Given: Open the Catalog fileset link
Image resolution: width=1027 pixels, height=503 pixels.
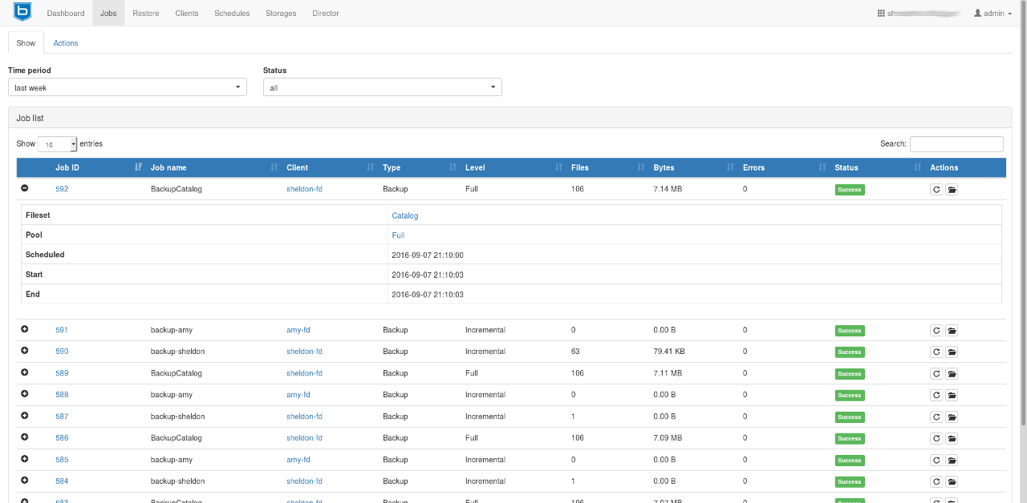Looking at the screenshot, I should pyautogui.click(x=404, y=215).
